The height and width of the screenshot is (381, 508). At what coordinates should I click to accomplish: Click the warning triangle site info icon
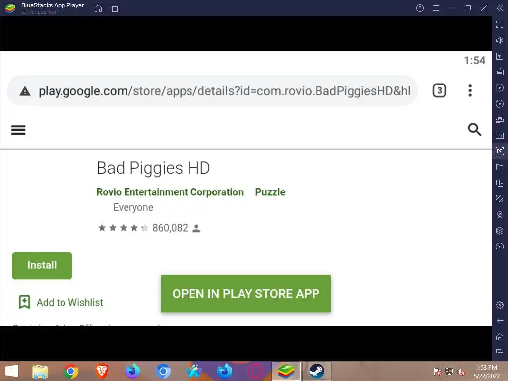point(25,91)
